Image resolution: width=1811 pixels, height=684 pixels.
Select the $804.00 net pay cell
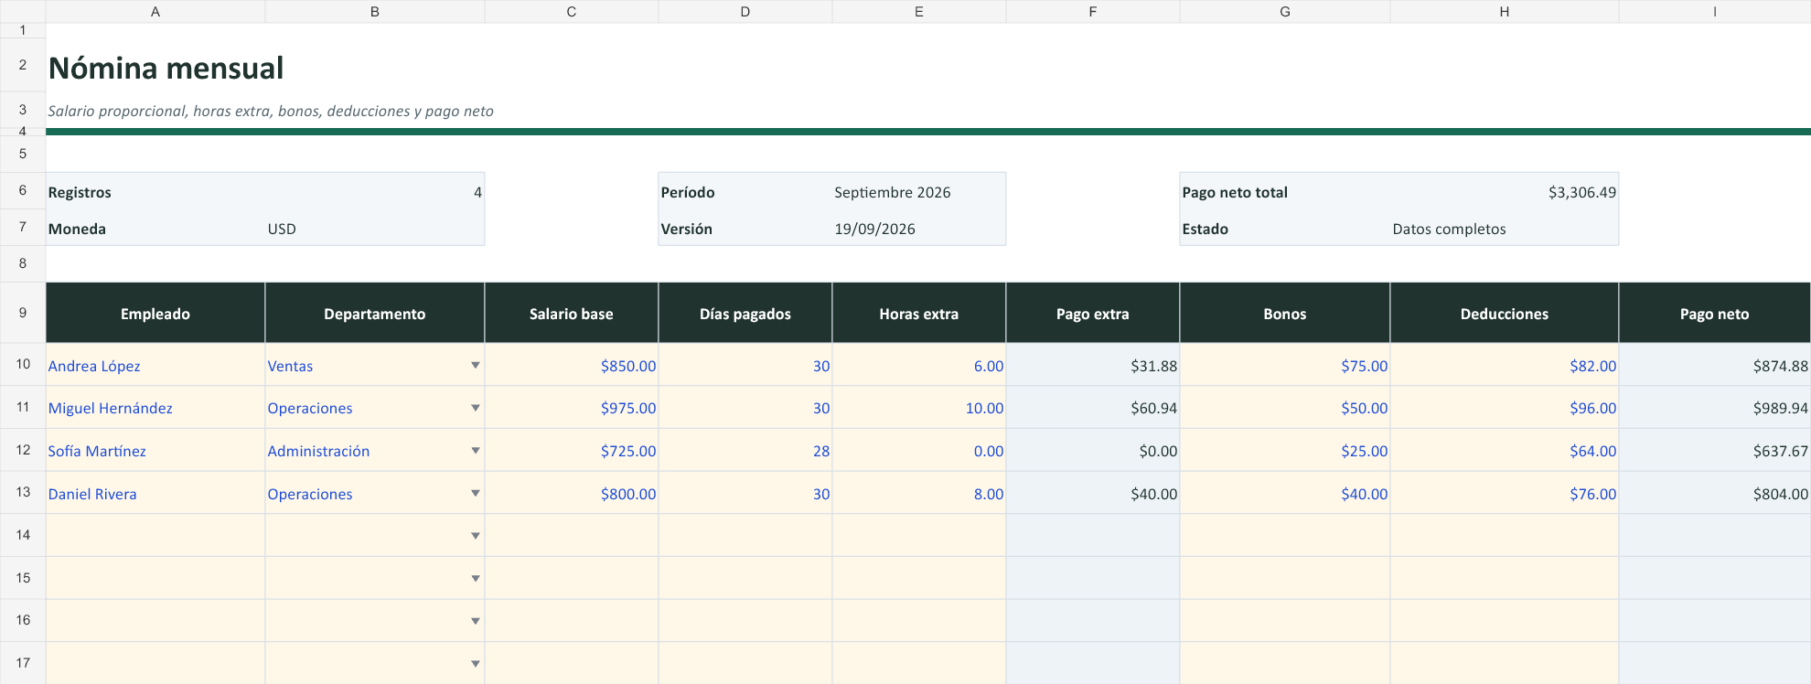point(1715,493)
